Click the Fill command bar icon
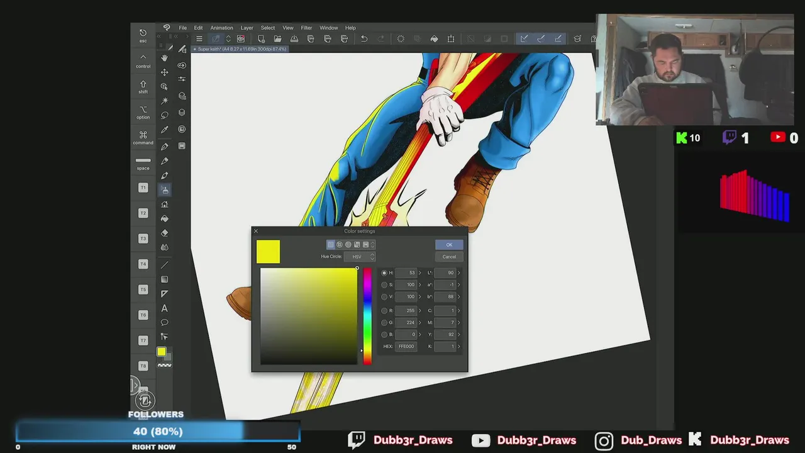The image size is (805, 453). [x=434, y=39]
